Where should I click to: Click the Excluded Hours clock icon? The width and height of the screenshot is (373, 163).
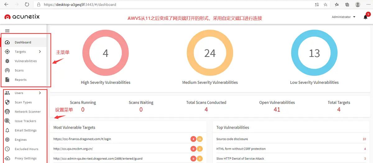7,149
